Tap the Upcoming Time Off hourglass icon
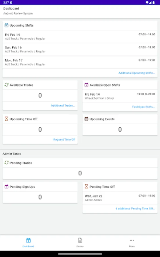Viewport: 160px width, 257px height. click(6, 119)
